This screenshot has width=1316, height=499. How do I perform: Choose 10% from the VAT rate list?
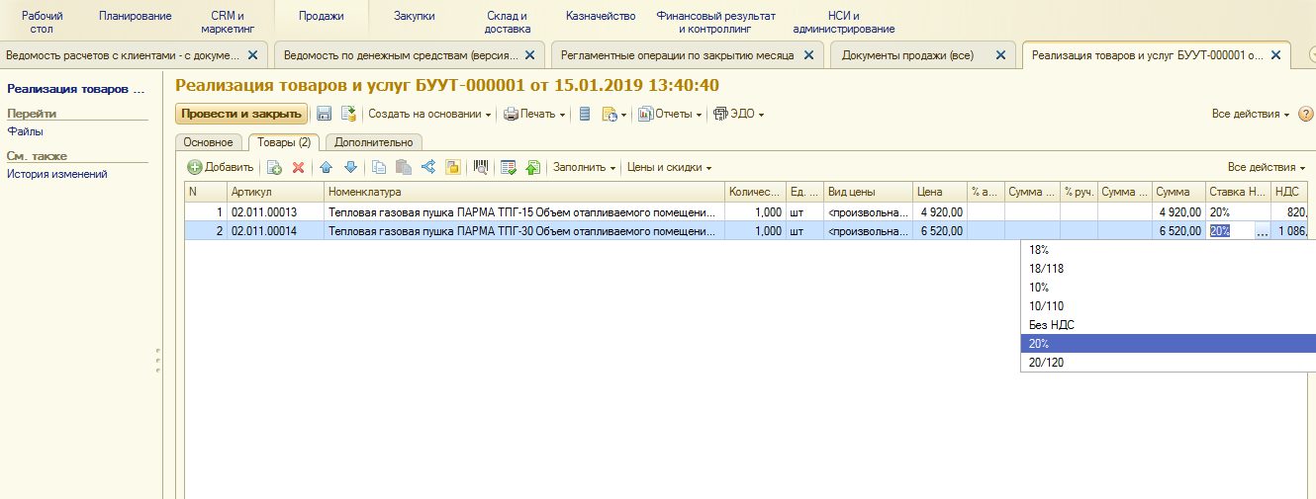1168,288
